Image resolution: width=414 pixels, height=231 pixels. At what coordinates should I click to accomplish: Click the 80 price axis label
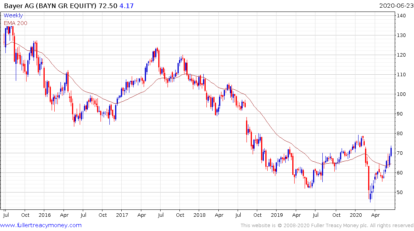(400, 133)
